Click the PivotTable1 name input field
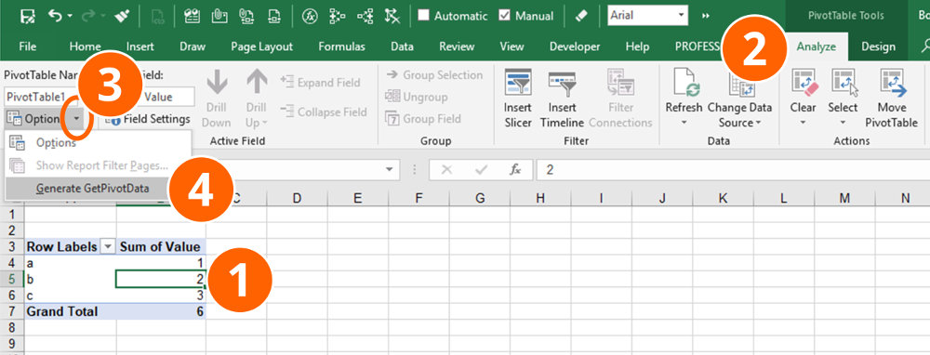Screen dimensions: 930x355 tap(40, 98)
